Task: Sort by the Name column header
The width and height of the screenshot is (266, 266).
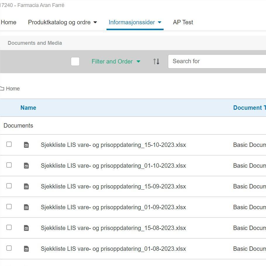Action: point(28,108)
